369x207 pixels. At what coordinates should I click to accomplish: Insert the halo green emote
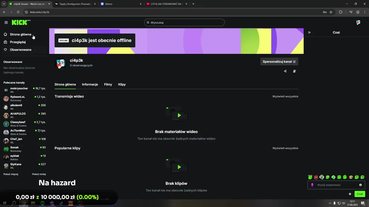(x=310, y=177)
